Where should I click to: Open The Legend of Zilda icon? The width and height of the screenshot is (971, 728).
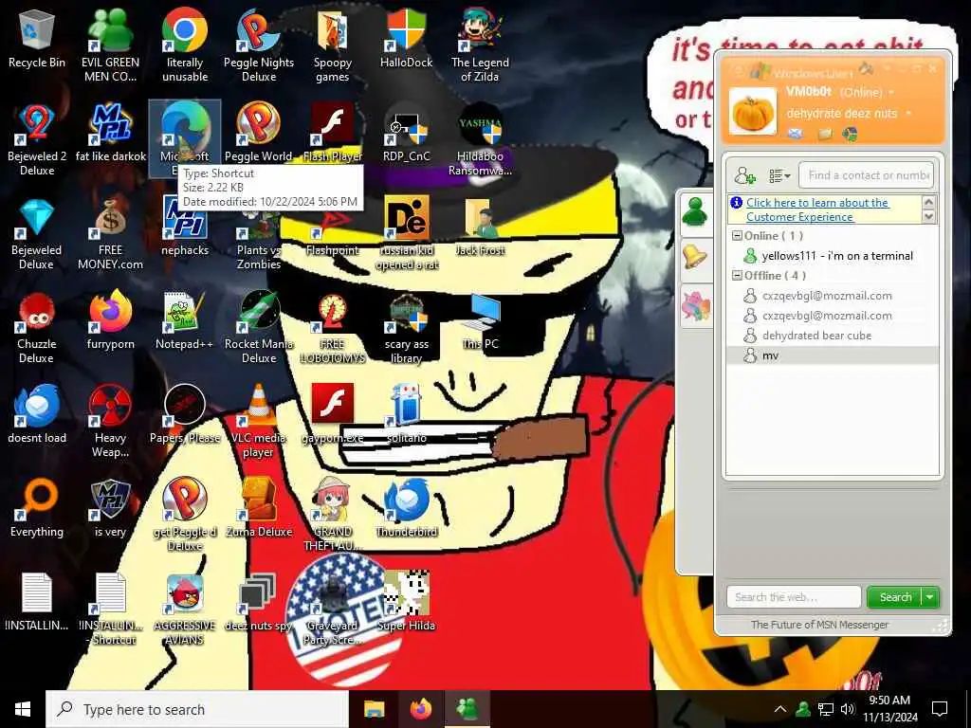coord(480,46)
